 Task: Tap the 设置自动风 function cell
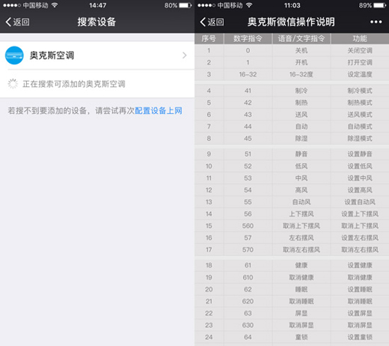(360, 202)
